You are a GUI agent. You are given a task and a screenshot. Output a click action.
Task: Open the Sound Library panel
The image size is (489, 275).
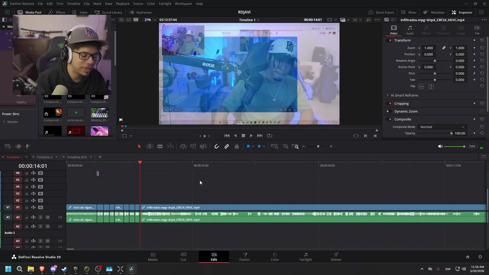[x=108, y=12]
